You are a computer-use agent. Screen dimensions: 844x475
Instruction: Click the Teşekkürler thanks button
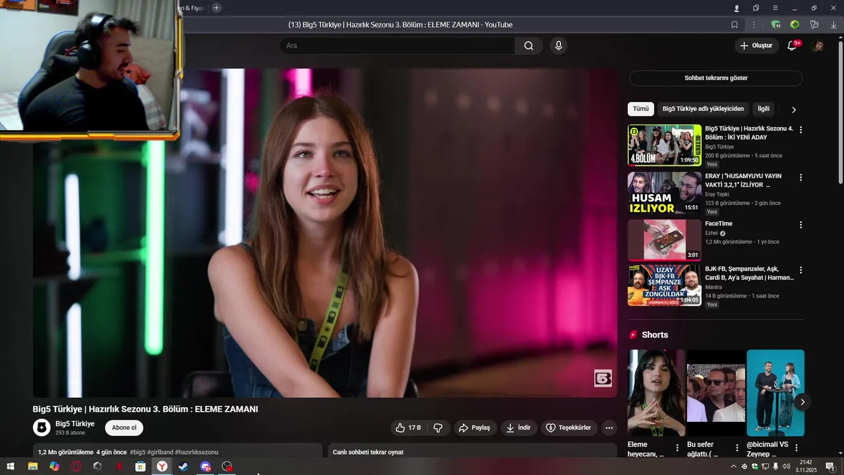[568, 427]
